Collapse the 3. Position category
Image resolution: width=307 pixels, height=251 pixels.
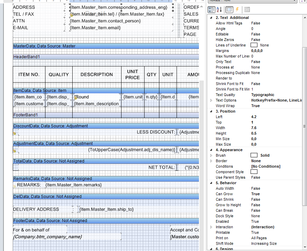[211, 111]
